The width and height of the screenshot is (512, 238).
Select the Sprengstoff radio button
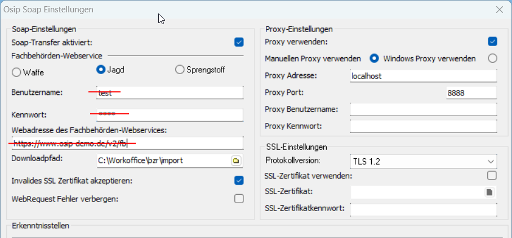180,70
